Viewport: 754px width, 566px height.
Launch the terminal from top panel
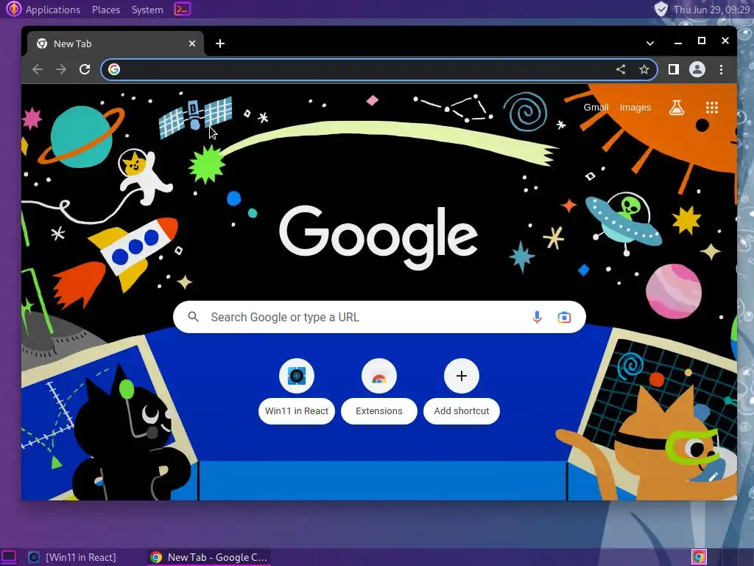coord(183,9)
